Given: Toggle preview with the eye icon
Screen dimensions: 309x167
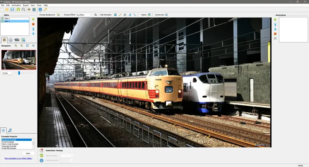Looking at the screenshot, I should point(29,9).
